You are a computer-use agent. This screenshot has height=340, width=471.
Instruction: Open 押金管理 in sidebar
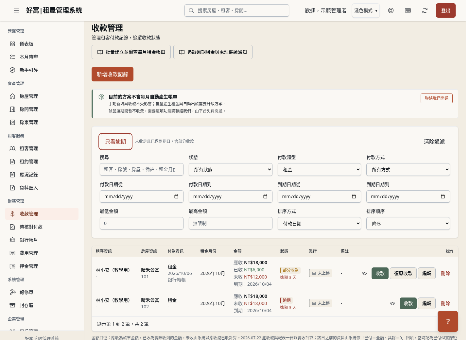click(x=42, y=266)
